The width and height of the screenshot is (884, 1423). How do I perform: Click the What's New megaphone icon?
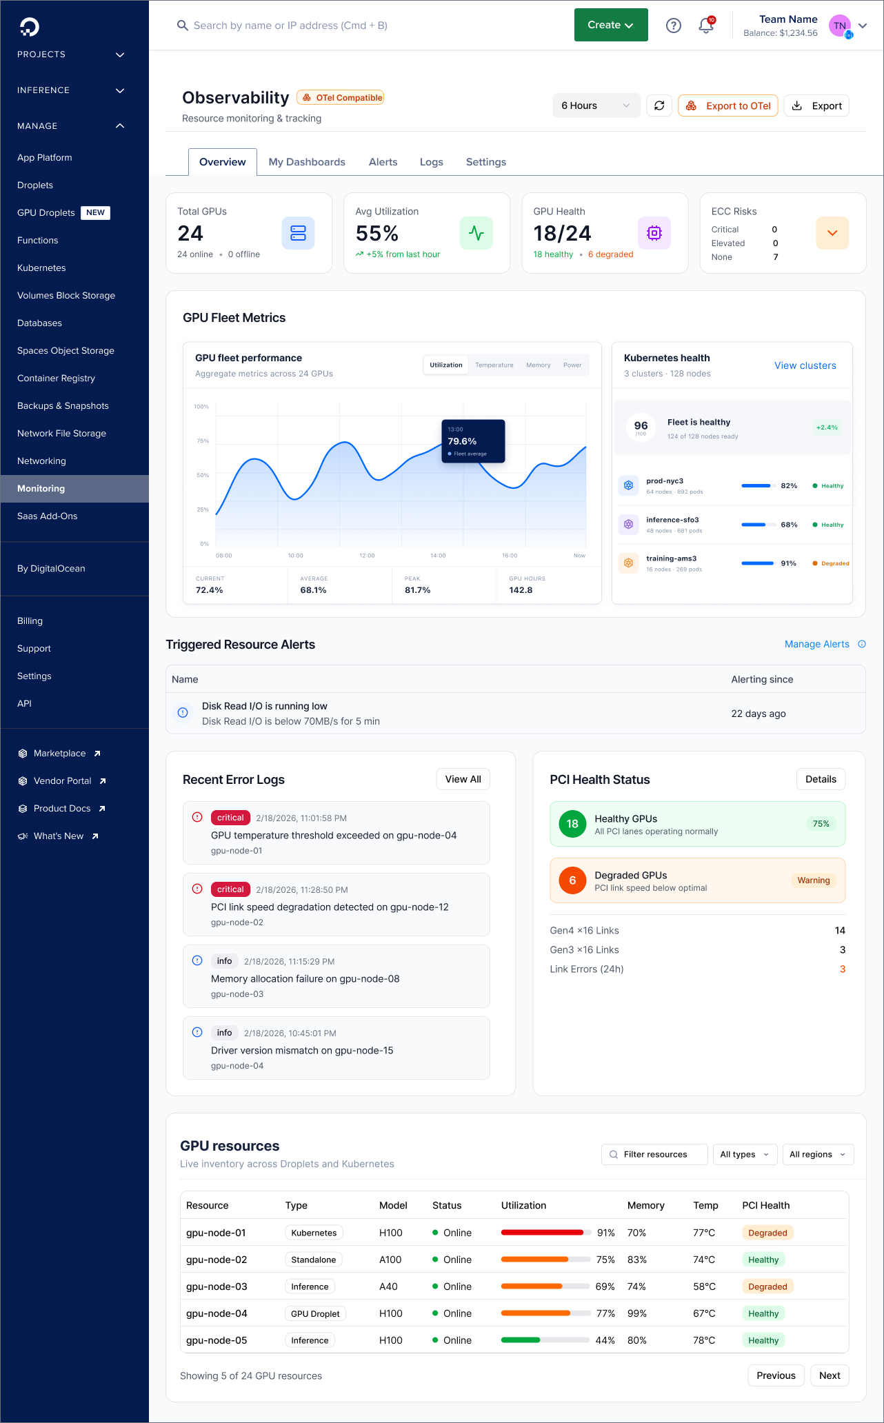coord(23,836)
